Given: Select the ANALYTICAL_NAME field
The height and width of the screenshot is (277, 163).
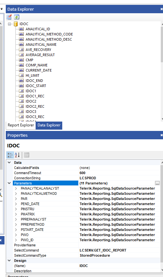Looking at the screenshot, I should (x=41, y=45).
